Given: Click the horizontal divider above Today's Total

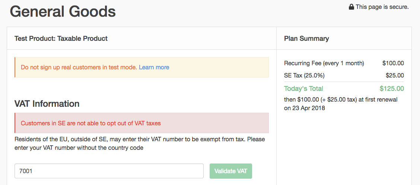Looking at the screenshot, I should coord(344,82).
